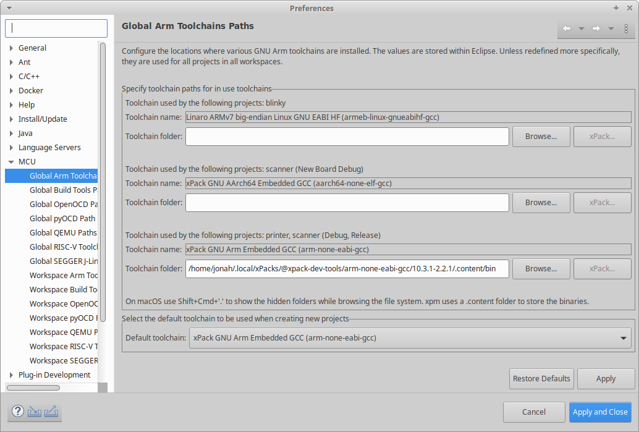Expand the C/C++ category
This screenshot has width=639, height=432.
(x=11, y=76)
